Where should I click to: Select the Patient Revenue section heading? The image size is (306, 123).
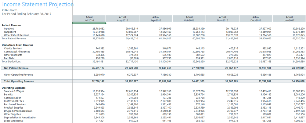[12, 25]
